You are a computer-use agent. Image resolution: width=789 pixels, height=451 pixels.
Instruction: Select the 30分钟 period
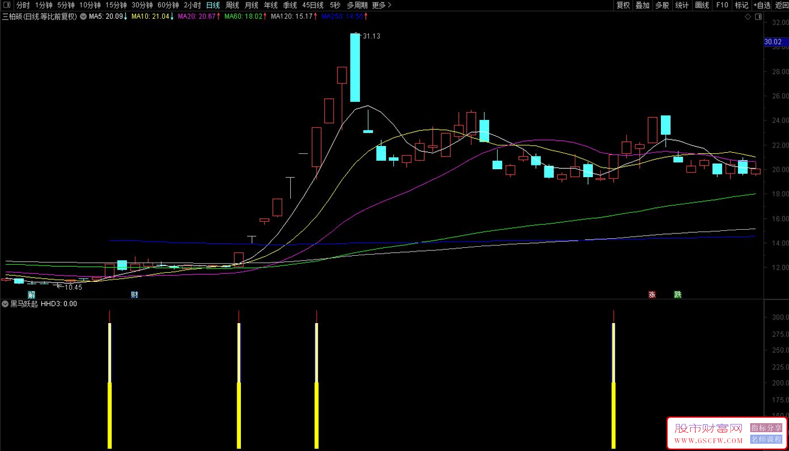coord(142,5)
